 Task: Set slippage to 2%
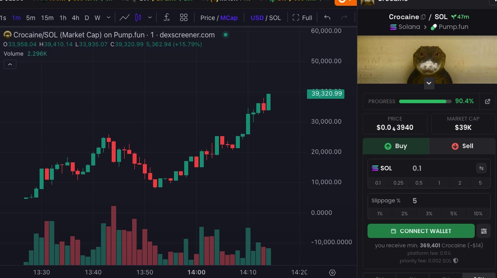click(404, 214)
